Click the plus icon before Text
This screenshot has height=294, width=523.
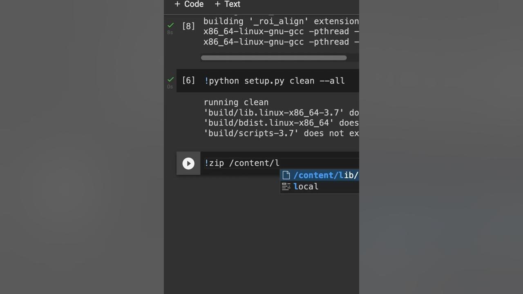(217, 4)
